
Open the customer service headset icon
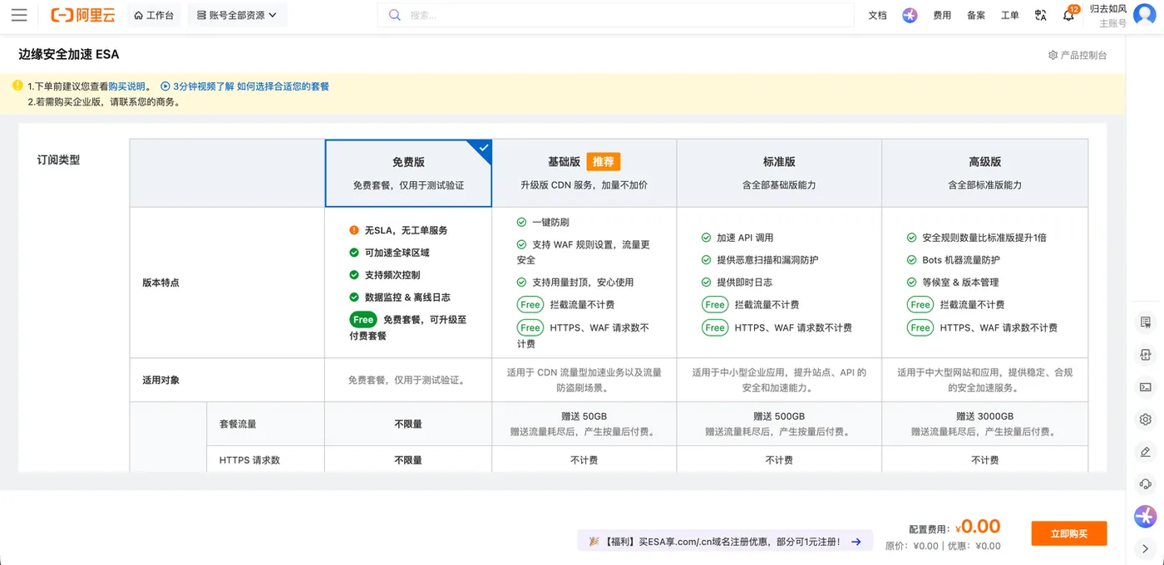click(1146, 484)
